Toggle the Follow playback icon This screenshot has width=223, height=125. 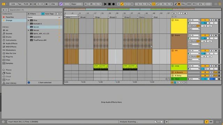pyautogui.click(x=86, y=4)
